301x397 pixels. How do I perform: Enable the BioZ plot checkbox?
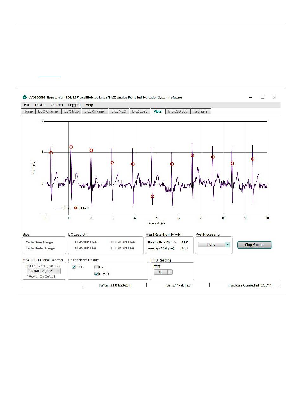[96, 267]
